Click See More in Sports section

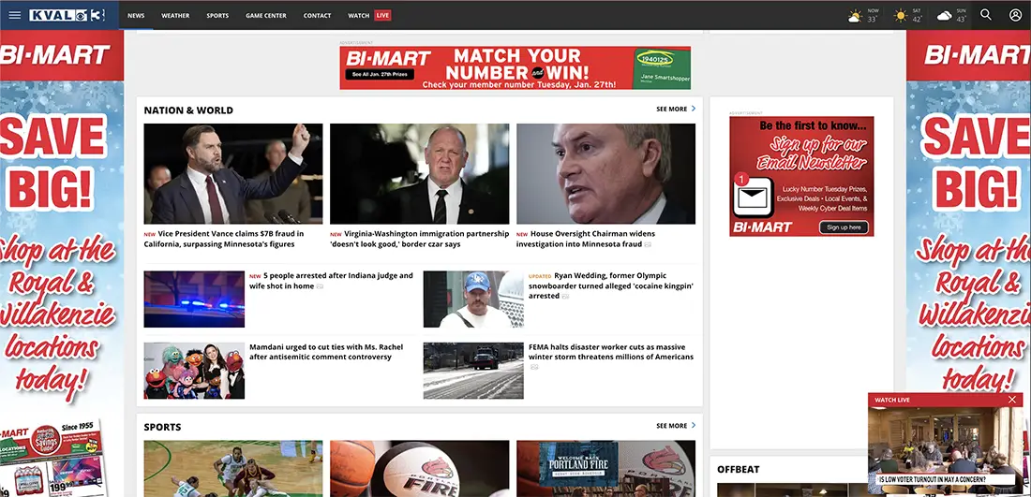tap(671, 426)
